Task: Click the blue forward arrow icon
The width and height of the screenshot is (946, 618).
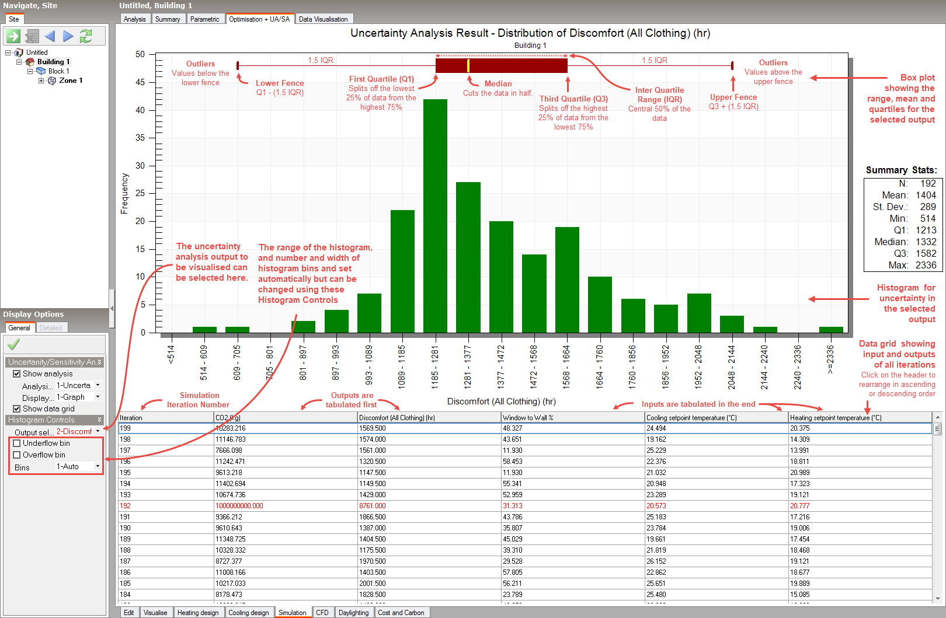Action: (68, 36)
